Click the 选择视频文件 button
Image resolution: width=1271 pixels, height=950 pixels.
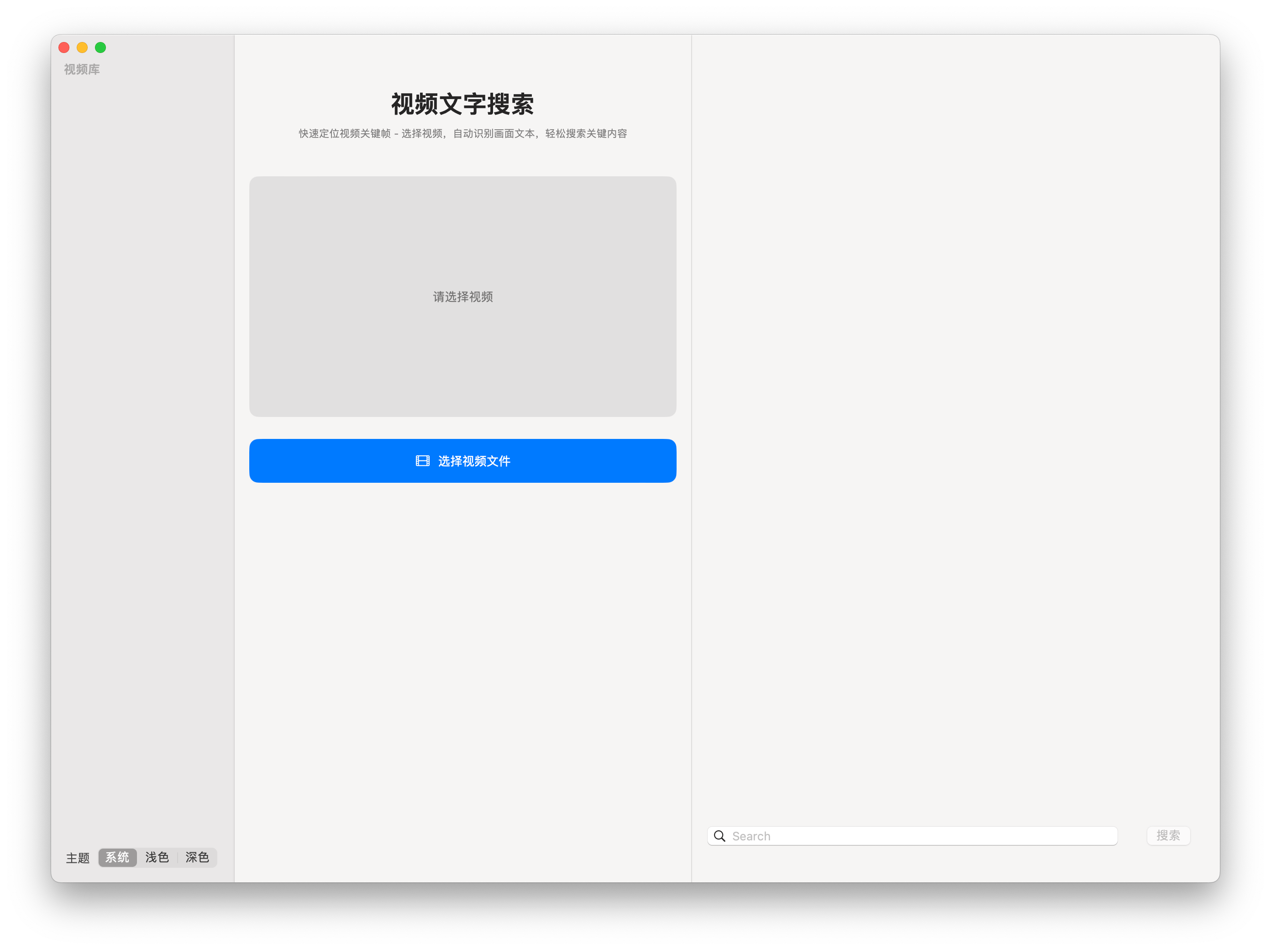tap(463, 460)
